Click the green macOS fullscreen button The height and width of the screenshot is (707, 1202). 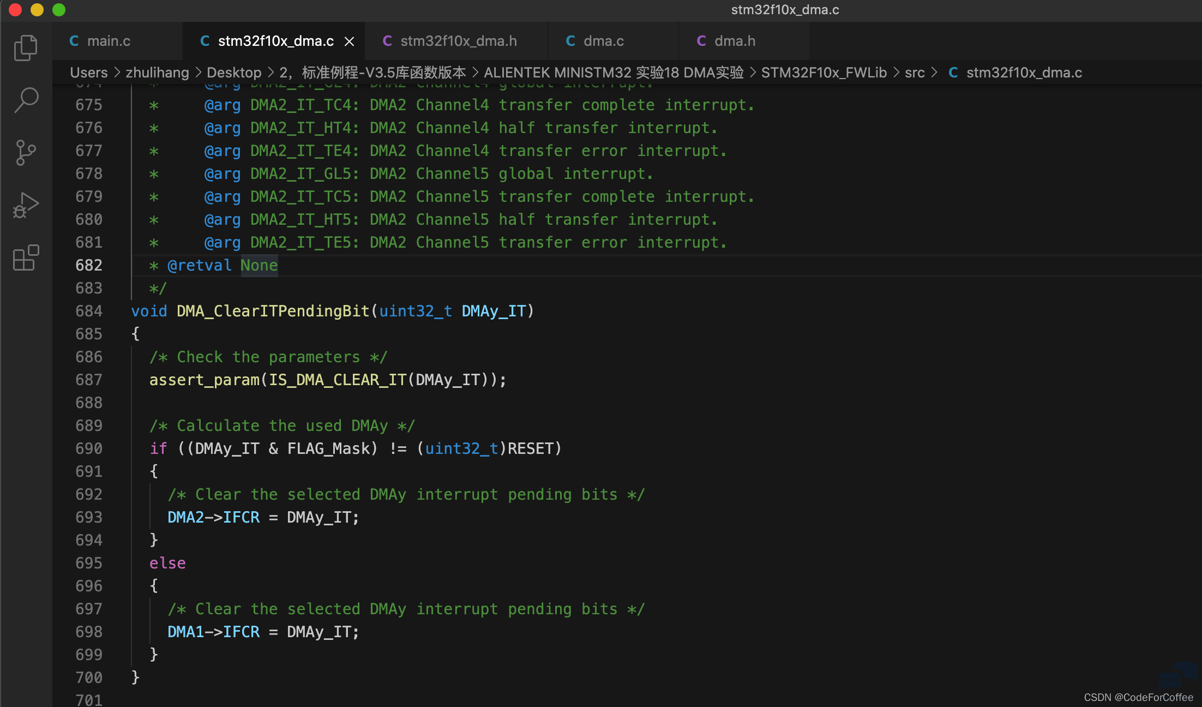pos(59,10)
